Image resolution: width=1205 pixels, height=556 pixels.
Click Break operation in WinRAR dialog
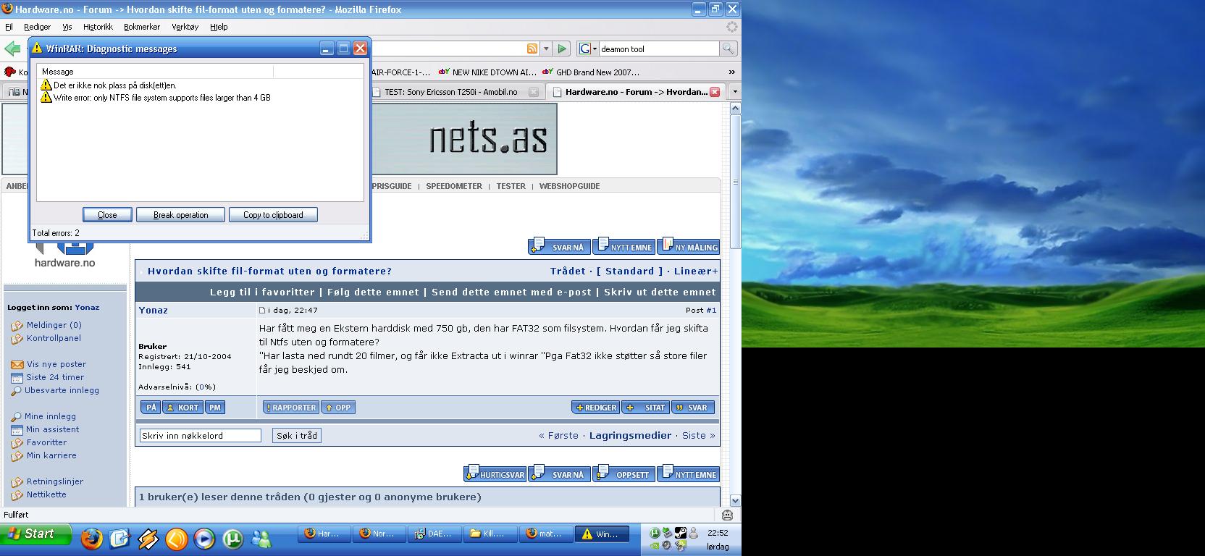[x=180, y=215]
